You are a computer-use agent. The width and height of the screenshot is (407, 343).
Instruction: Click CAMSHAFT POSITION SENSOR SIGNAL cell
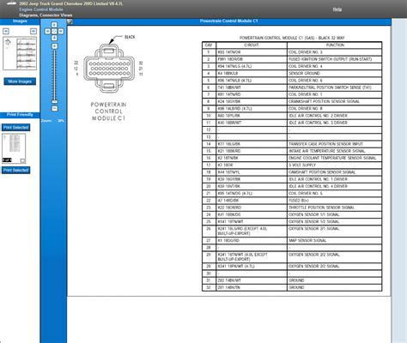pyautogui.click(x=335, y=172)
